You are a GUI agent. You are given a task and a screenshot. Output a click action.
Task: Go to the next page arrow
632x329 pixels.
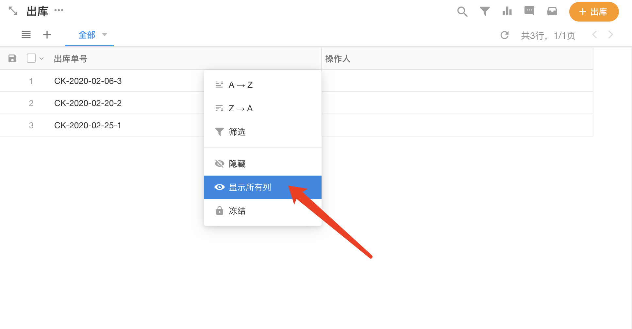610,35
